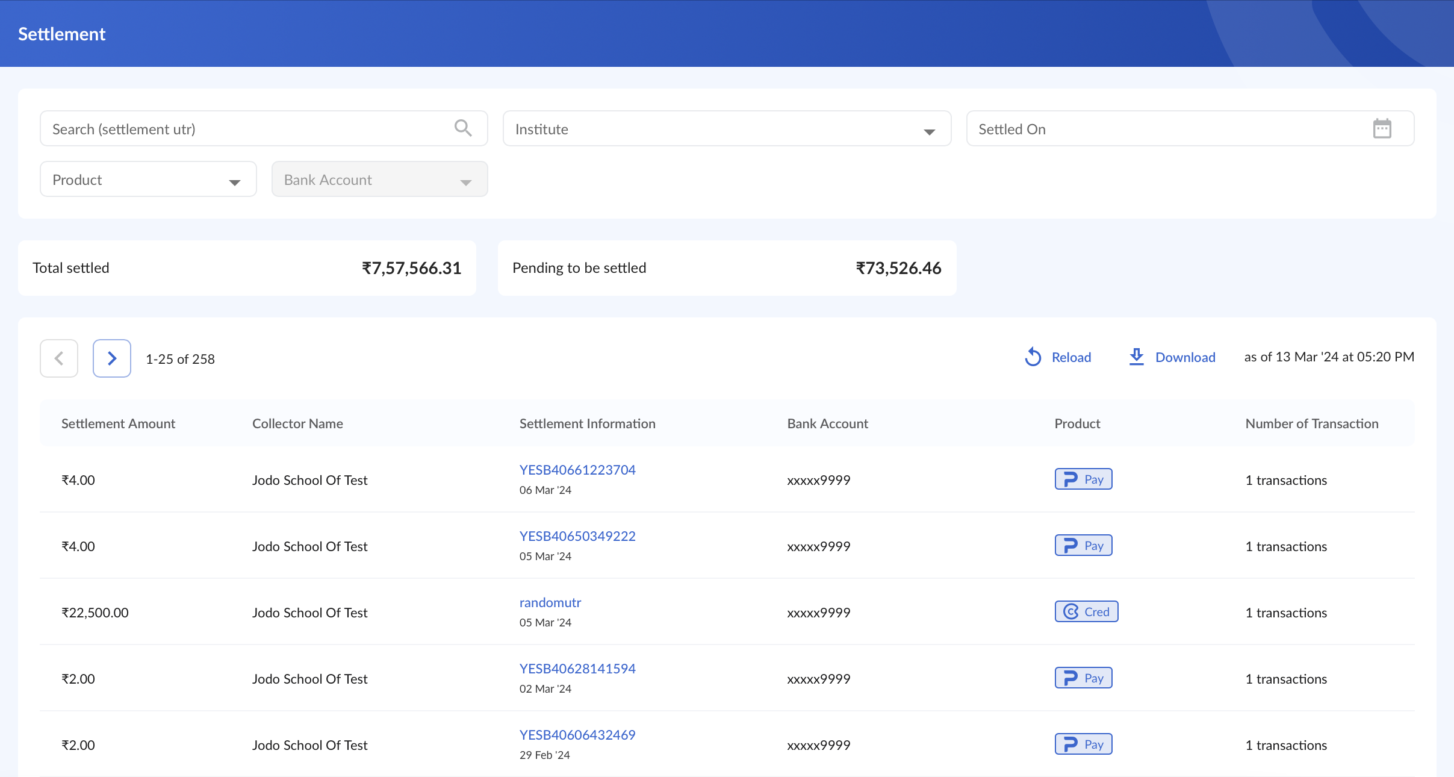
Task: Click Pay badge in YESB40628141594 row
Action: (1083, 678)
